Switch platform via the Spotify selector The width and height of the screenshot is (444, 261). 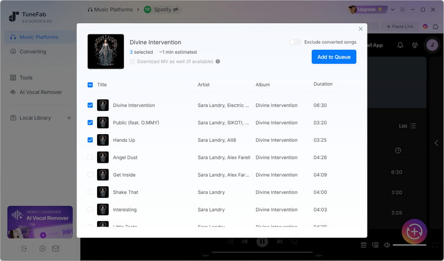click(x=162, y=9)
